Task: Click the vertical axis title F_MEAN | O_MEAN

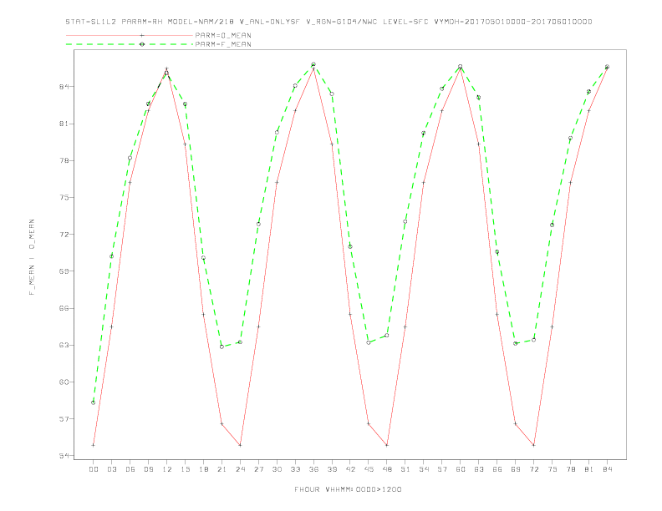Action: pyautogui.click(x=32, y=257)
